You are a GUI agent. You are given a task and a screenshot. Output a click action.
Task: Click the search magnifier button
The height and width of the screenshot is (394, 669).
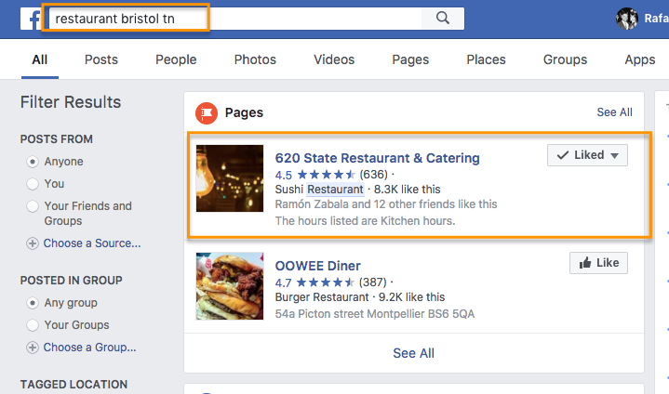[443, 18]
